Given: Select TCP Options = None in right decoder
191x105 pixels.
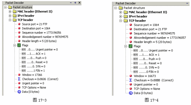Looking at the screenshot, I should tap(147, 89).
